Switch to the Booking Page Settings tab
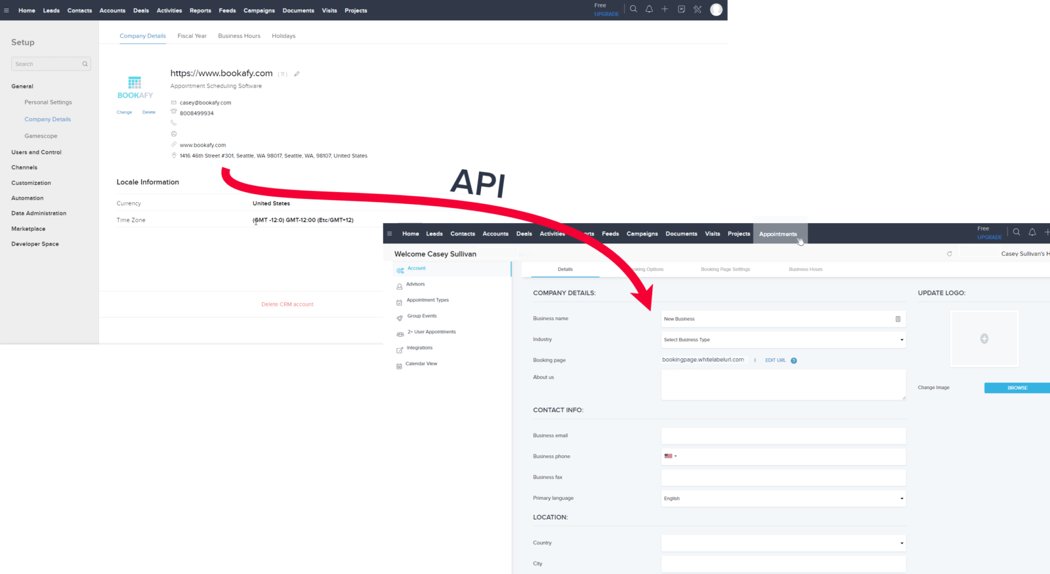 pos(725,269)
